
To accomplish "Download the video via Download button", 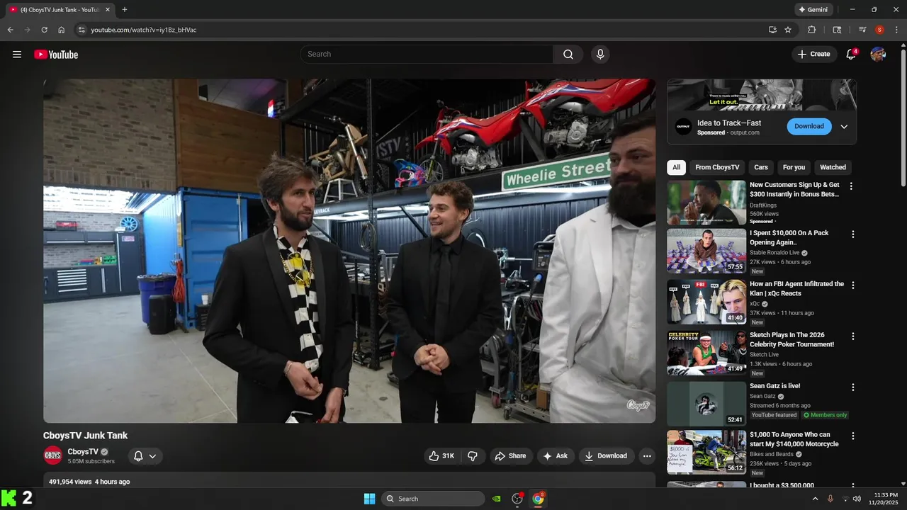I will (606, 456).
